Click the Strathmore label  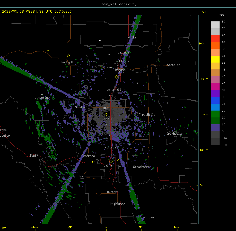(x=141, y=167)
